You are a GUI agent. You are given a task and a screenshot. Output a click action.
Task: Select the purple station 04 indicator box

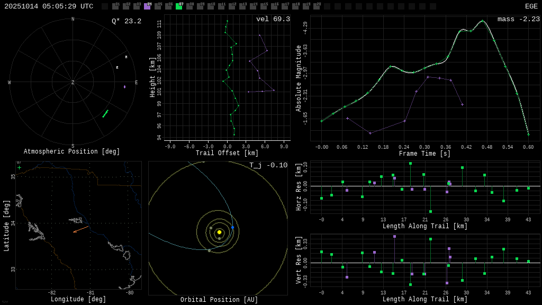point(147,6)
